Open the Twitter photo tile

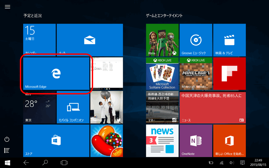pos(107,107)
